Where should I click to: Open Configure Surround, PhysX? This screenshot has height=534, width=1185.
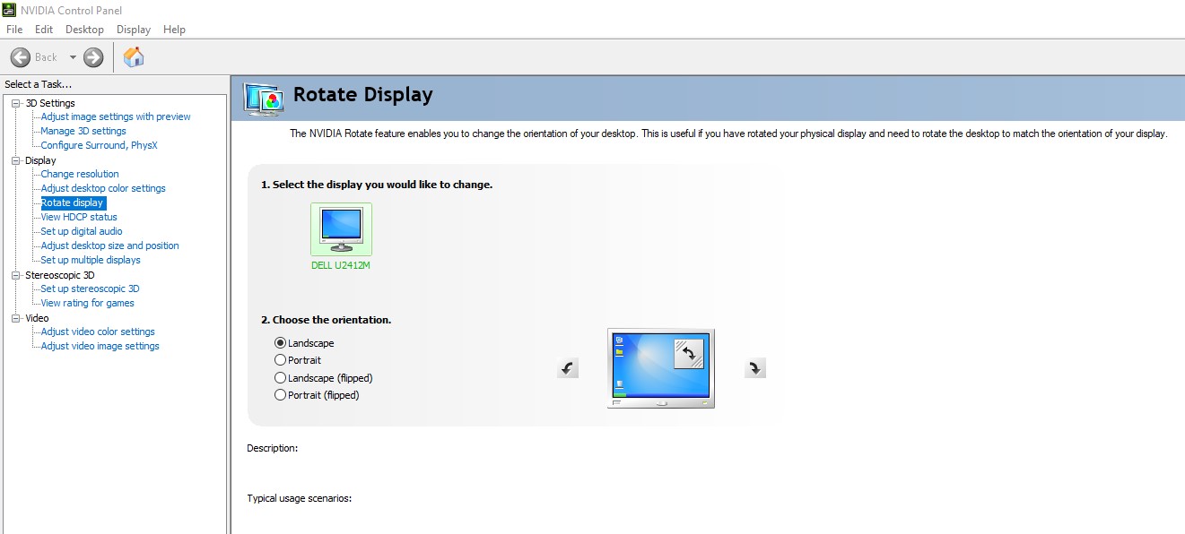(99, 145)
